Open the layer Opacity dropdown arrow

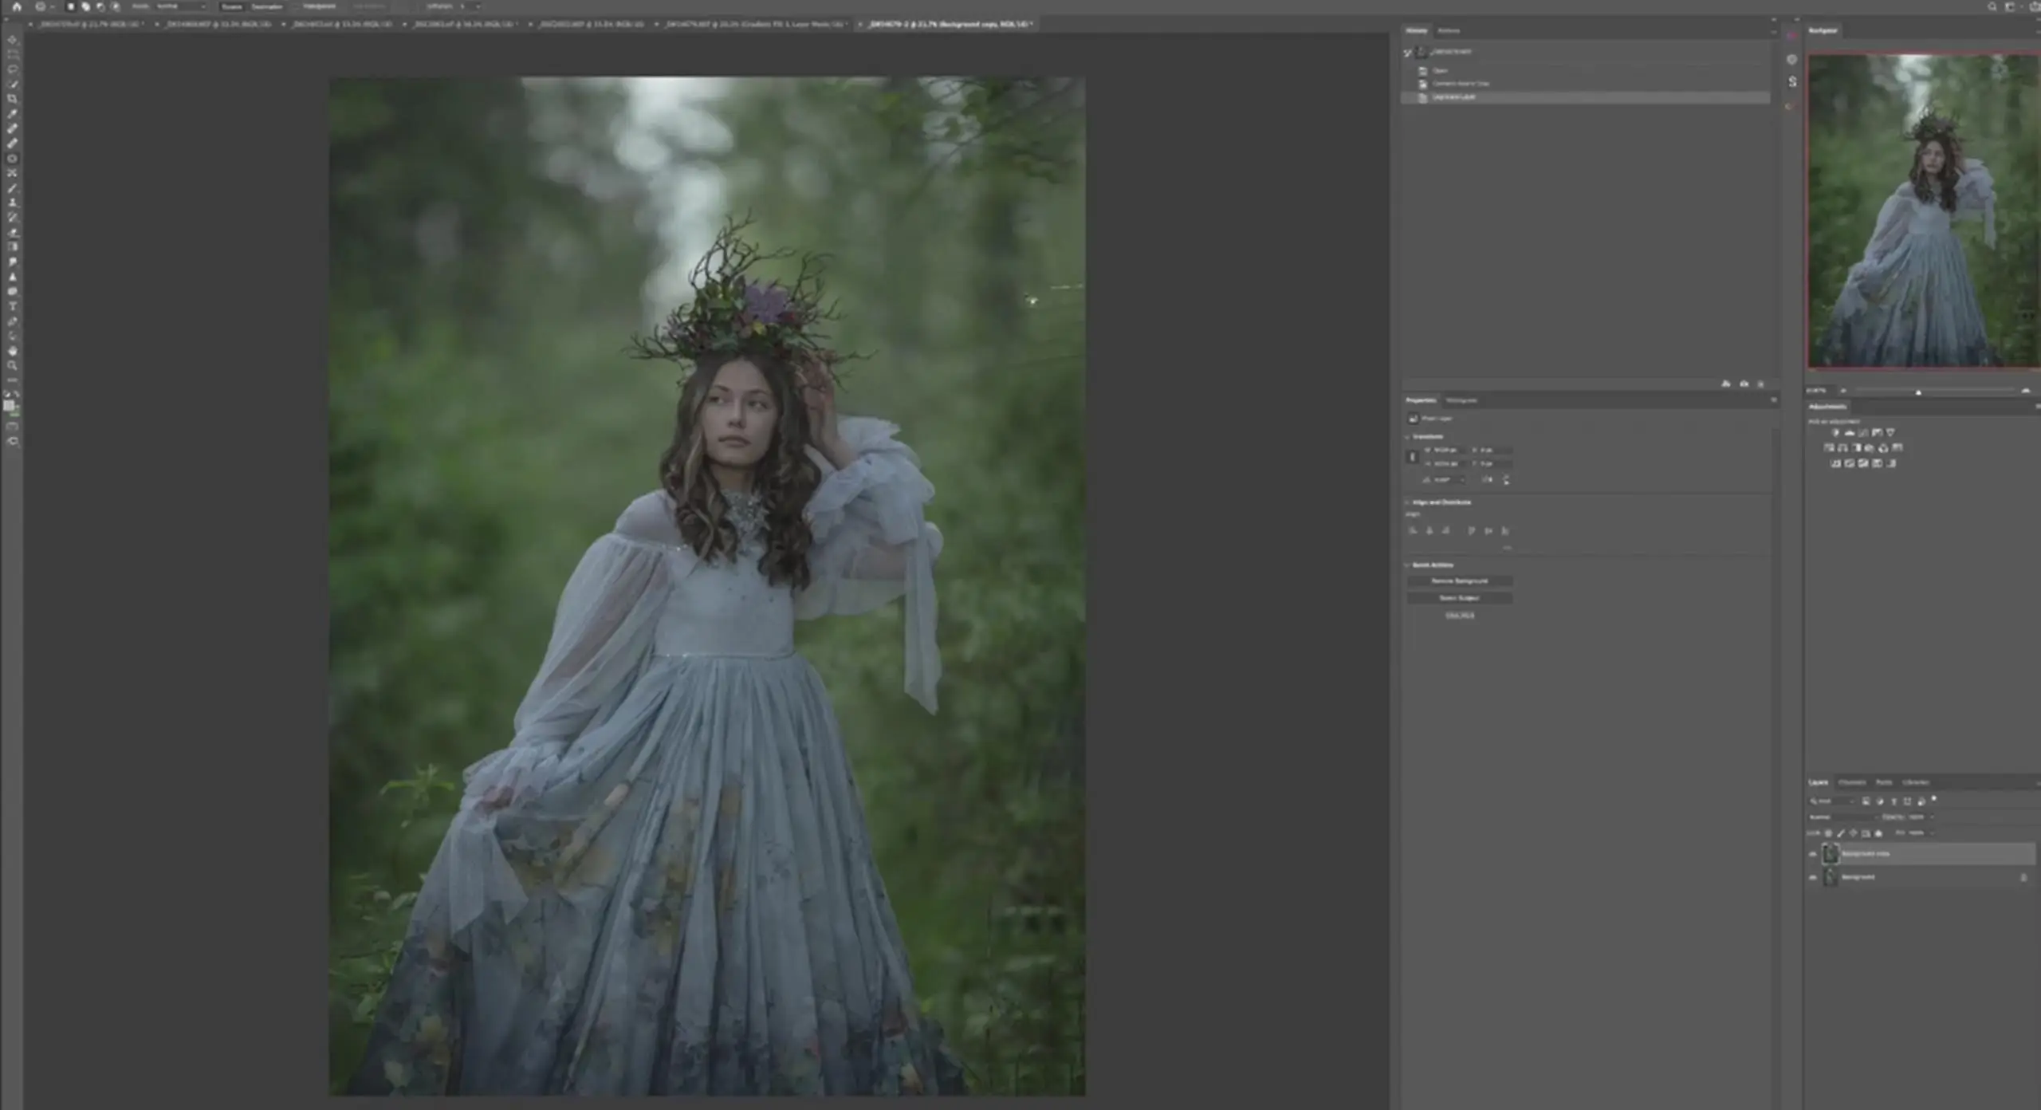point(1932,817)
